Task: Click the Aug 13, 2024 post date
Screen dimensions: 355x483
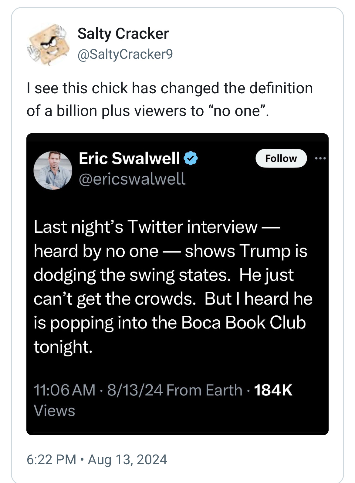Action: (127, 459)
